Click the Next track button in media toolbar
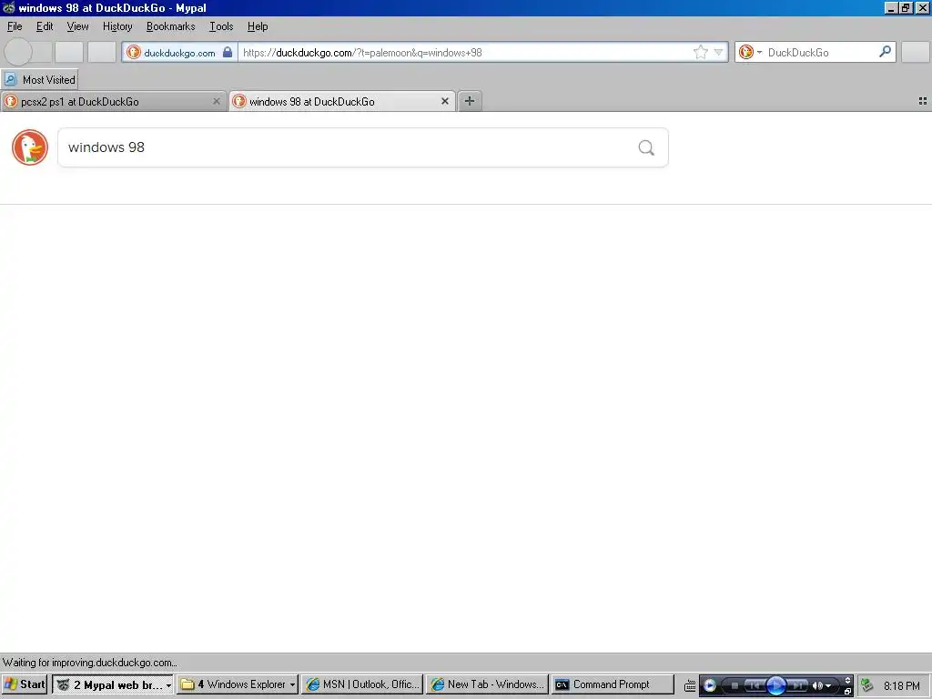Image resolution: width=932 pixels, height=699 pixels. click(797, 686)
